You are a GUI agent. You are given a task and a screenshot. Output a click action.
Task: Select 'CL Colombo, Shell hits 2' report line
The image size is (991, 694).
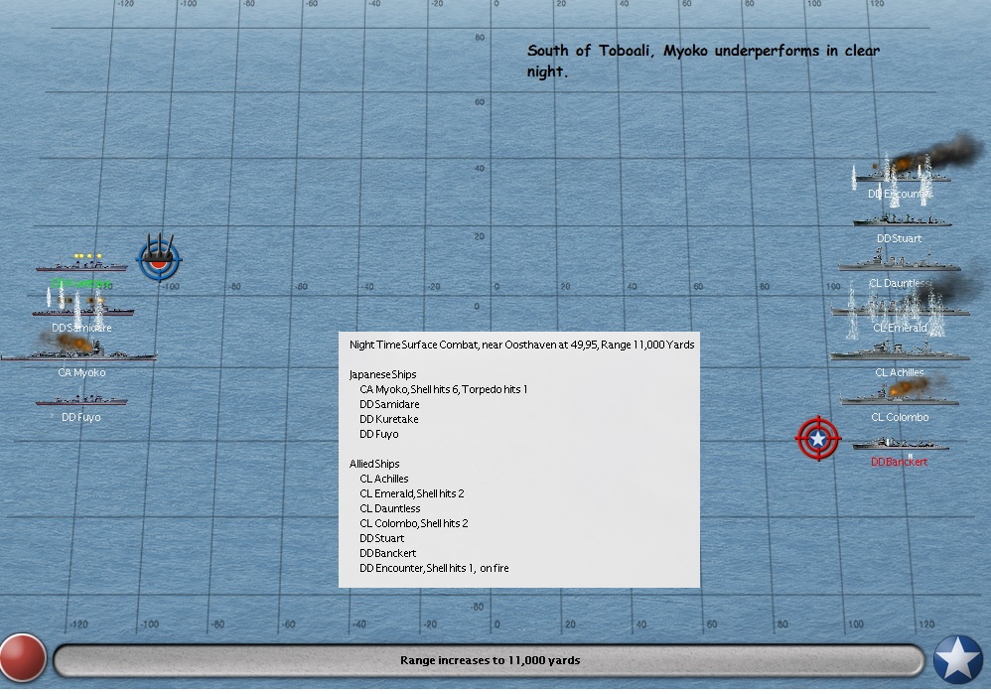pos(414,523)
